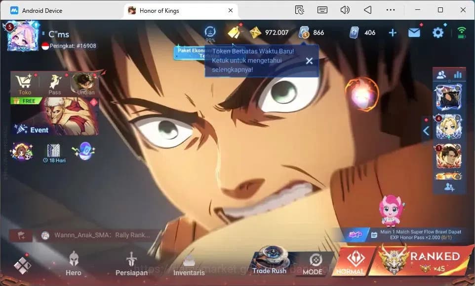The image size is (475, 286).
Task: Open emulator operation recorder icon
Action: tap(299, 10)
